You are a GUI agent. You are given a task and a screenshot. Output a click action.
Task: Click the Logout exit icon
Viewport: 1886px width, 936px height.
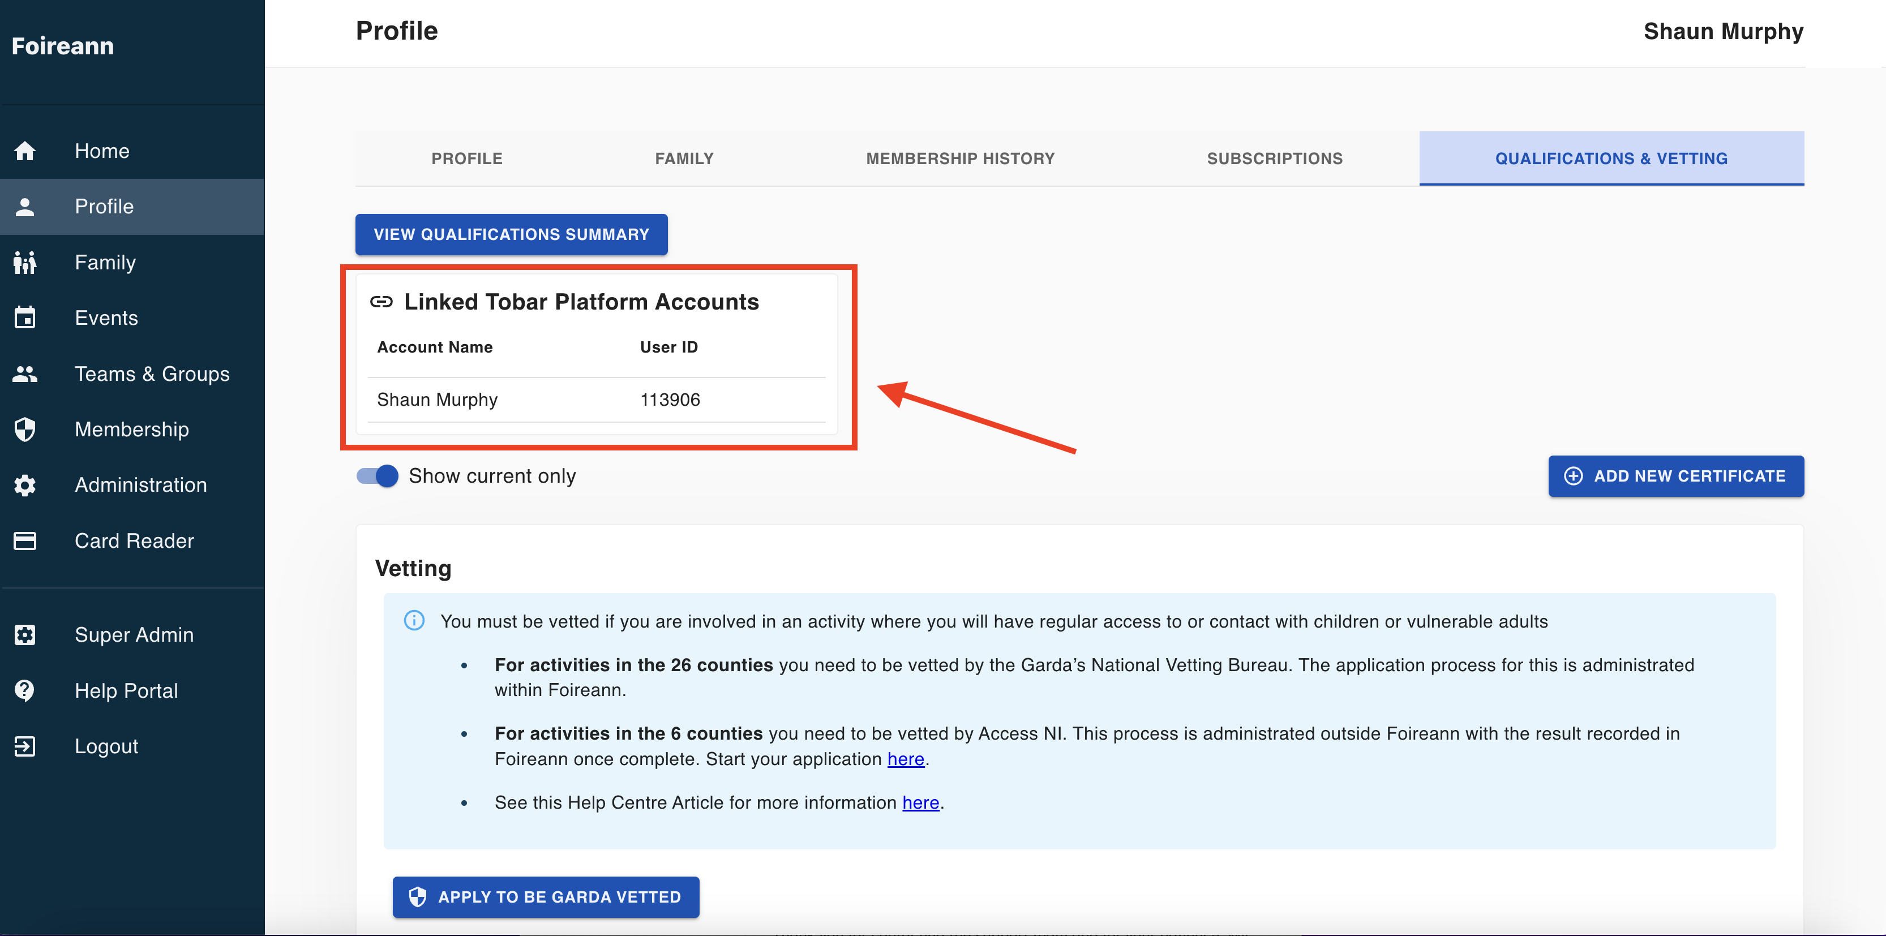[25, 746]
